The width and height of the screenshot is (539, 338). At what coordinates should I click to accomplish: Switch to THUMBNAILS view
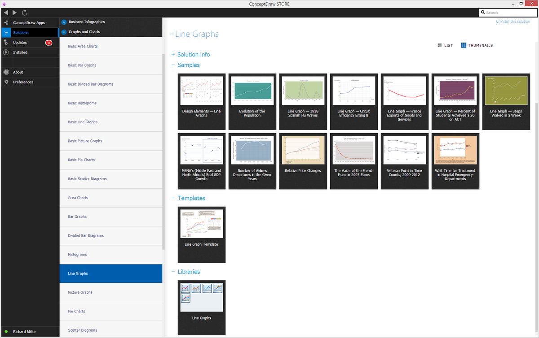point(477,45)
